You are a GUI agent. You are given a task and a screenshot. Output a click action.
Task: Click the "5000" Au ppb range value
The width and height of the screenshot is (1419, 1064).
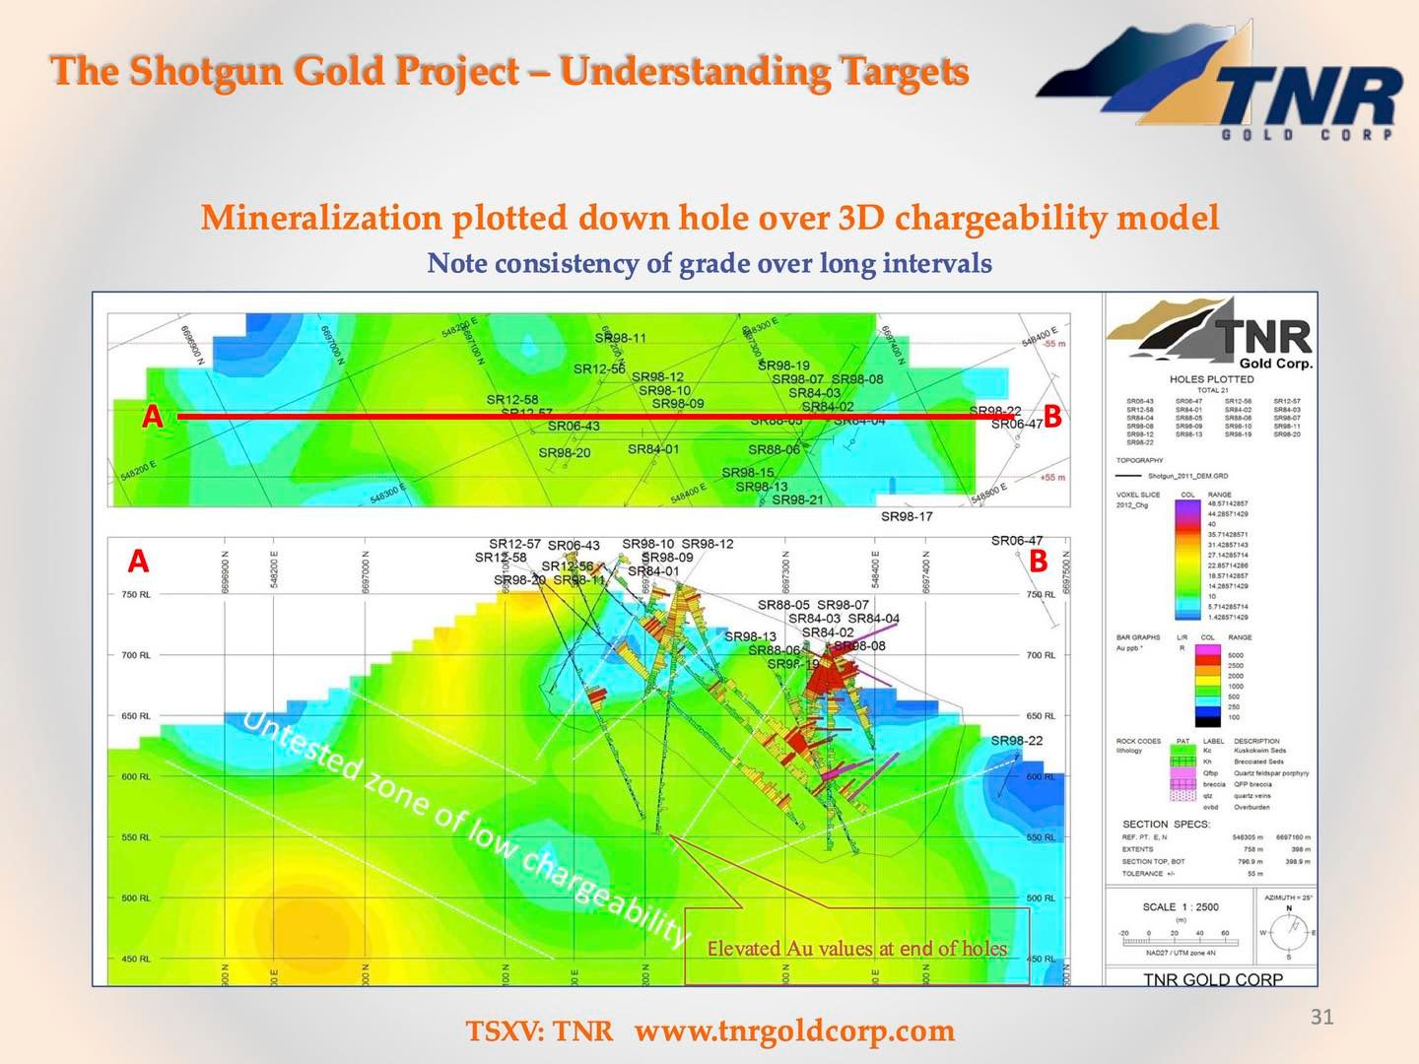(1236, 655)
